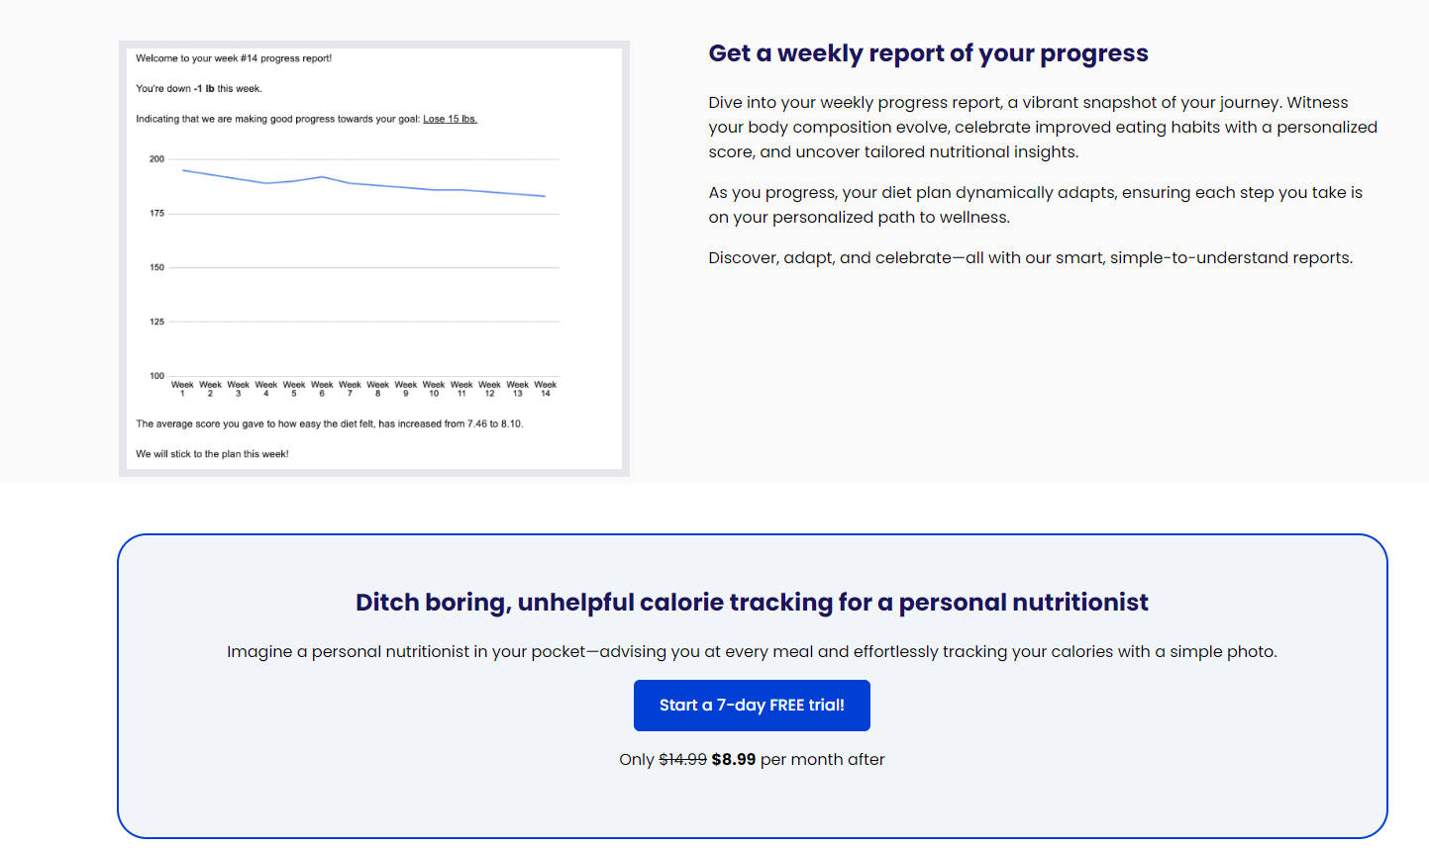Click the Welcome to your week #14 text
The image size is (1429, 850).
click(234, 58)
